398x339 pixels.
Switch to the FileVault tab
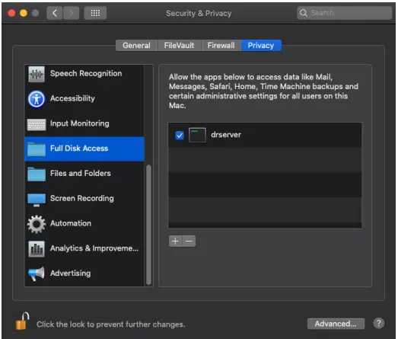click(x=179, y=46)
